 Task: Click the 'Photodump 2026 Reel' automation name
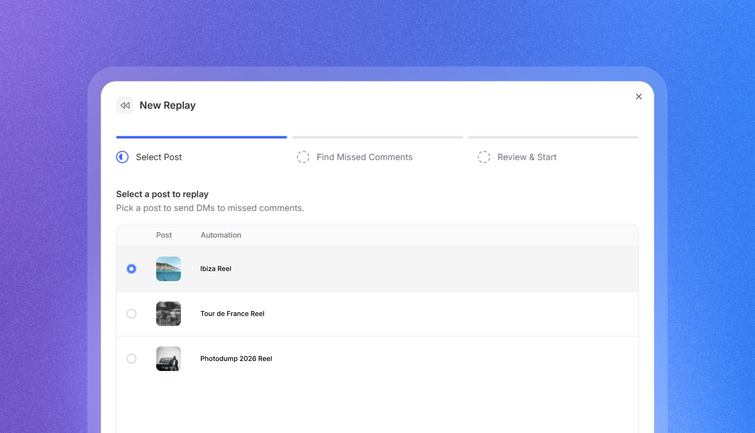pos(236,358)
